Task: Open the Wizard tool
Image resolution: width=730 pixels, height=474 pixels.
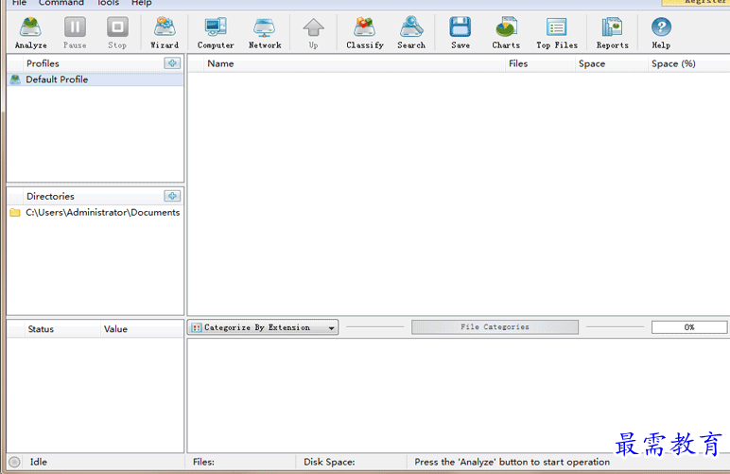Action: 165,31
